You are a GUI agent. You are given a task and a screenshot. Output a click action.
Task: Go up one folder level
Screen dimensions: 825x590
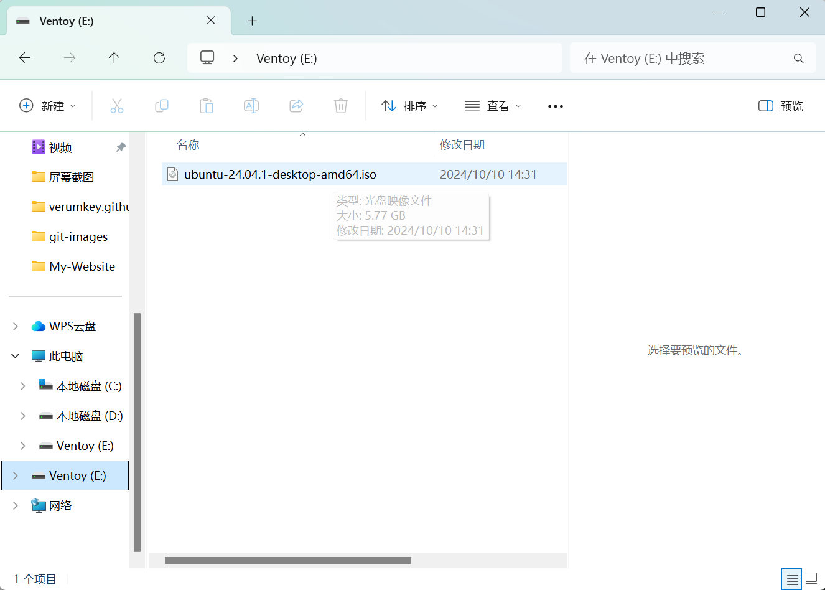point(114,58)
